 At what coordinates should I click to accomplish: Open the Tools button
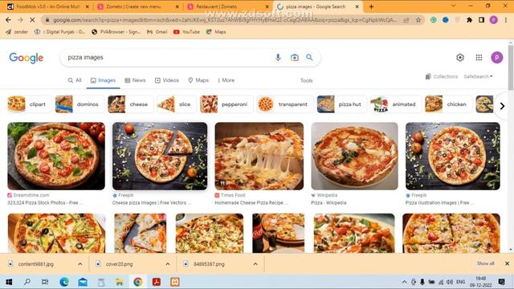(x=307, y=80)
